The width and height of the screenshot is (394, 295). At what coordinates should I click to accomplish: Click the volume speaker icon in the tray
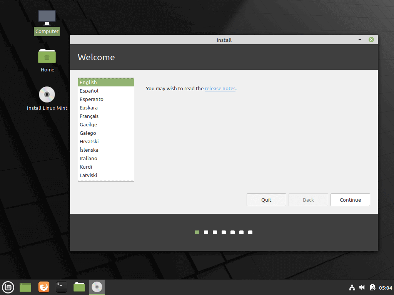click(x=362, y=287)
